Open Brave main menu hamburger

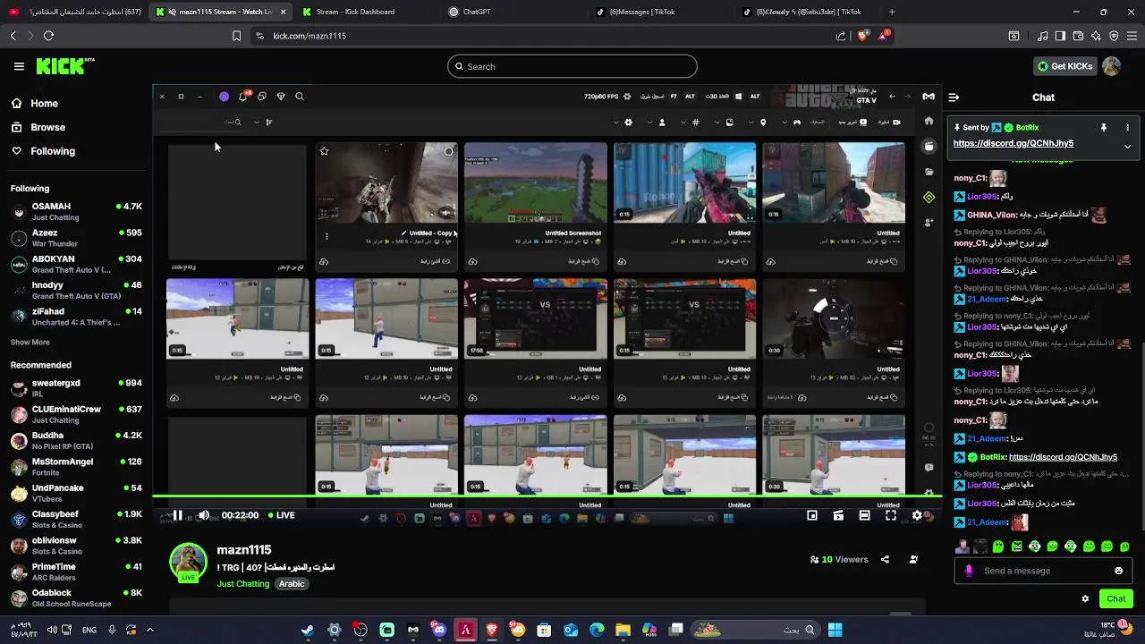click(x=1132, y=36)
